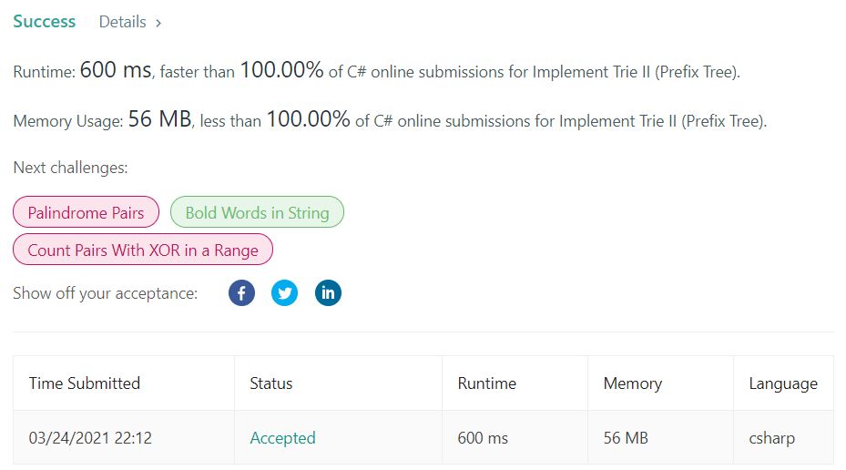Share result via LinkedIn icon
Image resolution: width=846 pixels, height=470 pixels.
328,293
